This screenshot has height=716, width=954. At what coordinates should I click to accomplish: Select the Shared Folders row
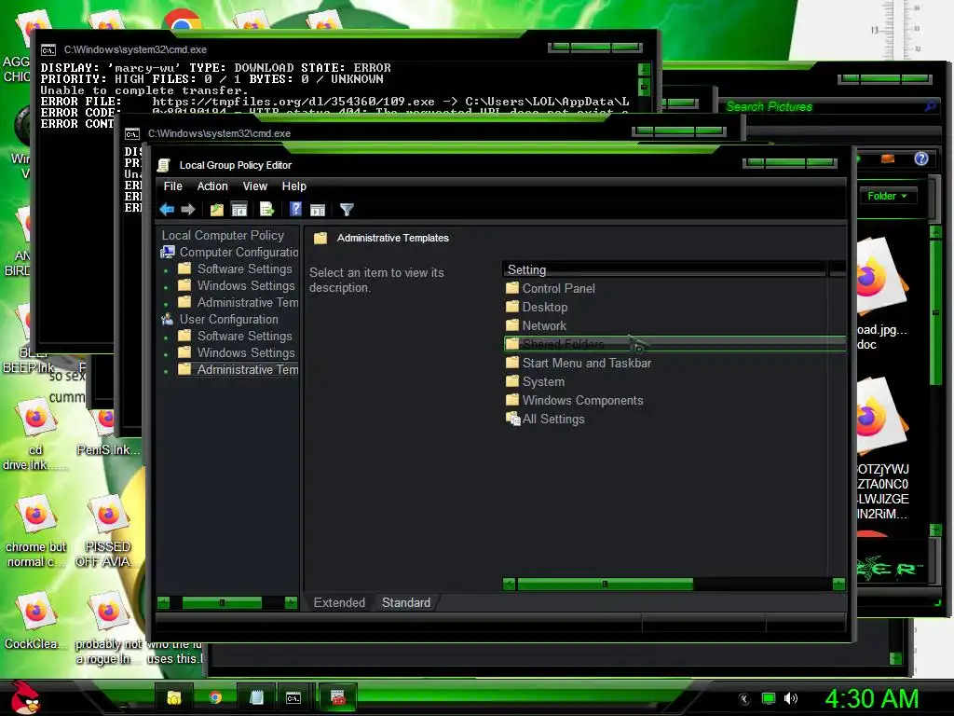(x=675, y=344)
